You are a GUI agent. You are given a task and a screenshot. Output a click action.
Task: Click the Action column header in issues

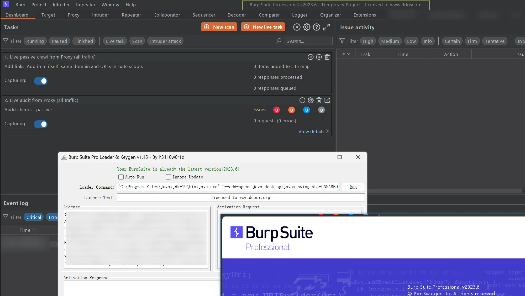point(451,54)
